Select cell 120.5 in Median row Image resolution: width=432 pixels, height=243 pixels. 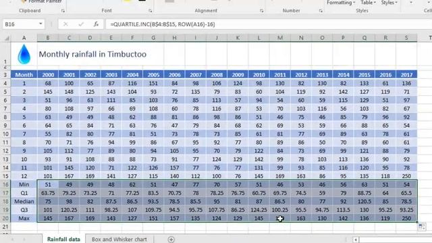pos(364,201)
